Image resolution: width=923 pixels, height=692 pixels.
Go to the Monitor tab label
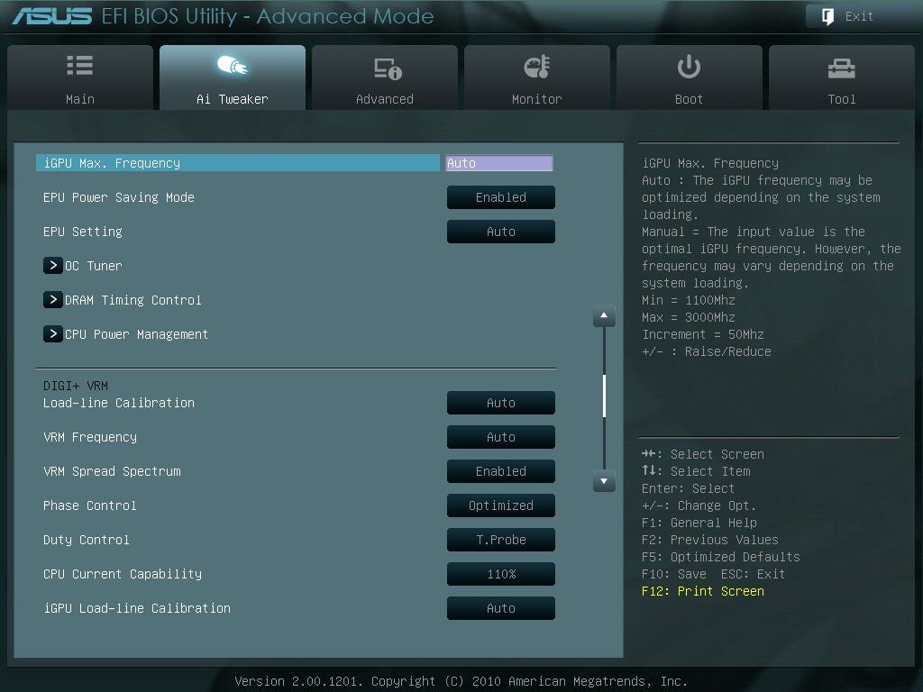click(x=537, y=99)
